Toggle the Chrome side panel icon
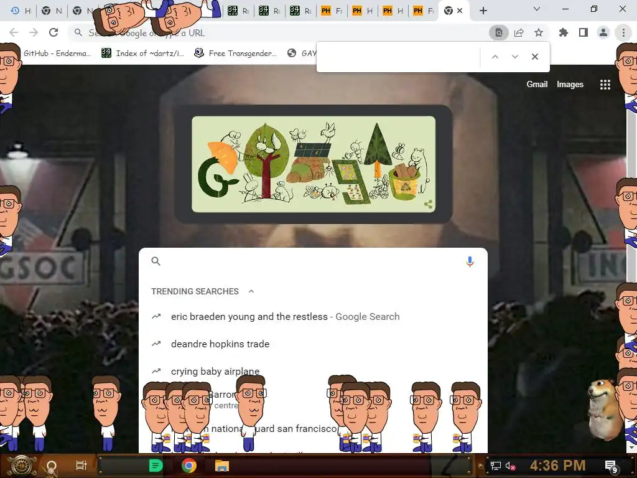 pyautogui.click(x=584, y=32)
